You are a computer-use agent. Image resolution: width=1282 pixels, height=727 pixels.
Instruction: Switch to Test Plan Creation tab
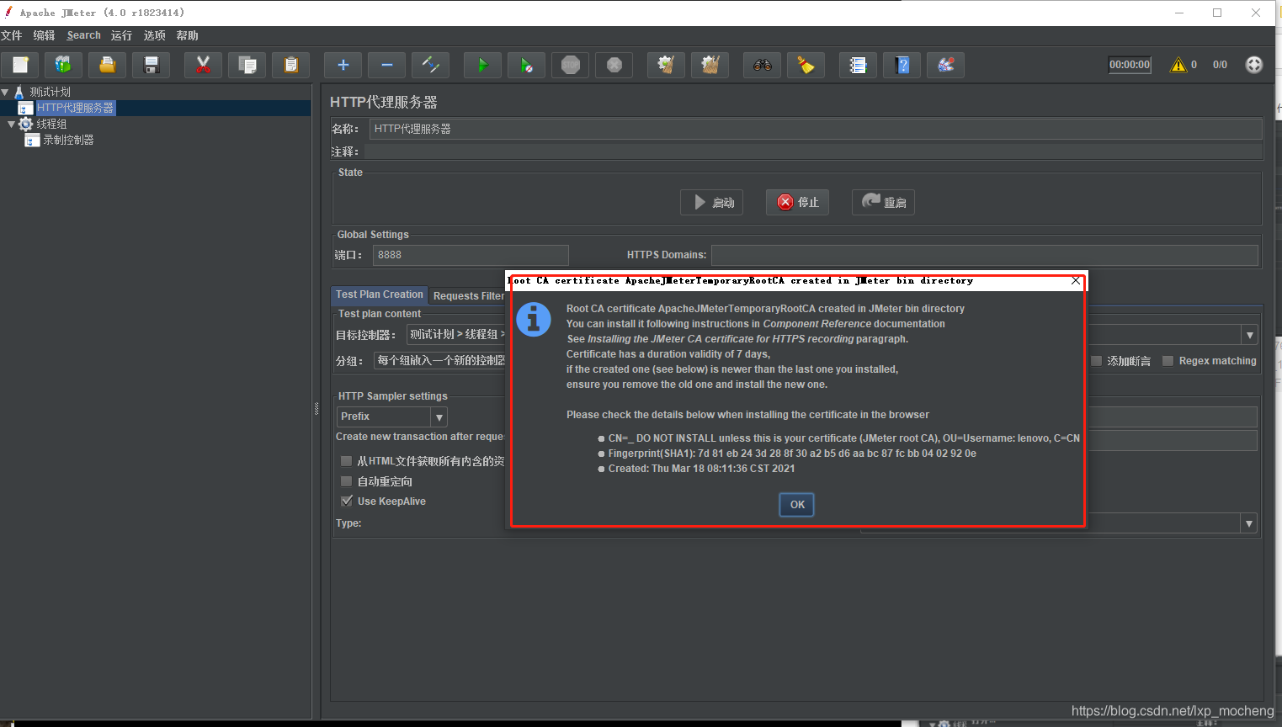[380, 295]
